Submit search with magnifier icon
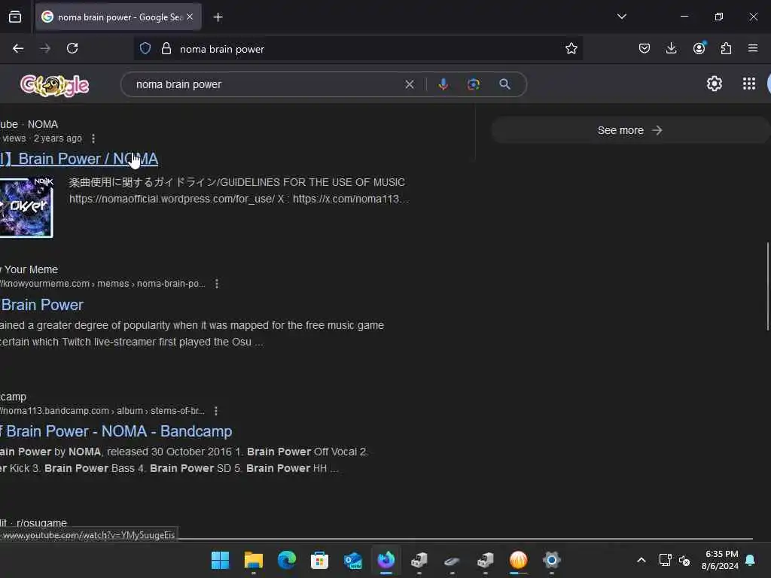771x578 pixels. click(504, 84)
